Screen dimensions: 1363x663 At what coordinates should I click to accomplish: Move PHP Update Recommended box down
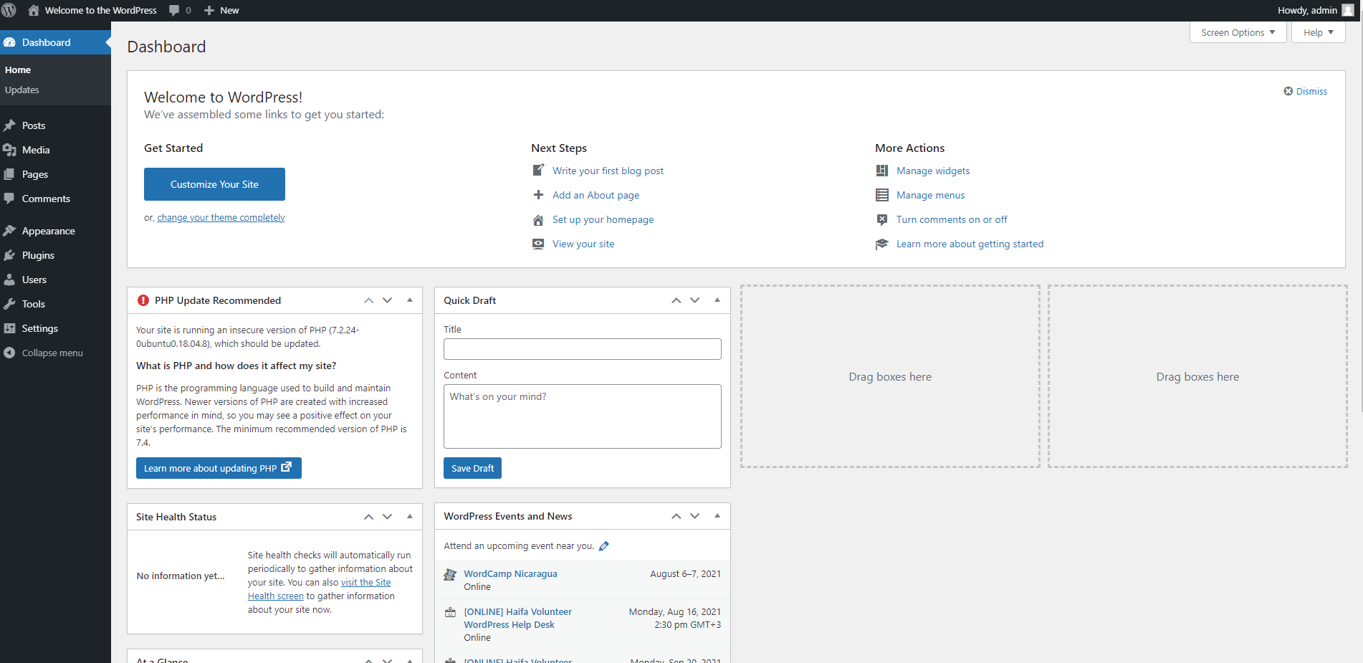pos(388,300)
